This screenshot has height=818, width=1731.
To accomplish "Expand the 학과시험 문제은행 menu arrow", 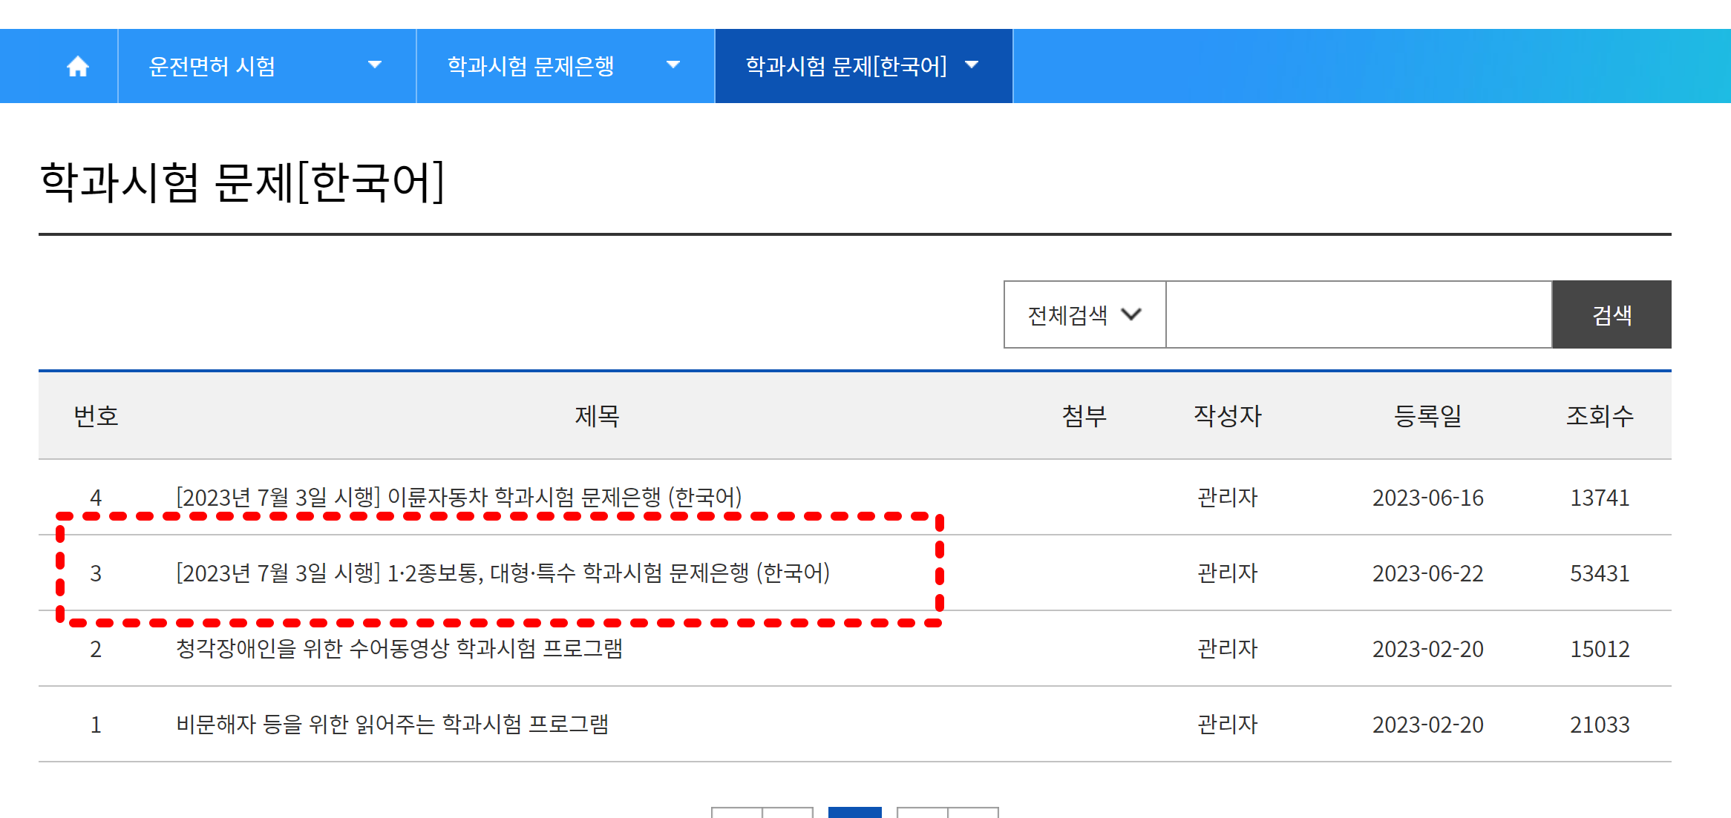I will click(x=673, y=65).
